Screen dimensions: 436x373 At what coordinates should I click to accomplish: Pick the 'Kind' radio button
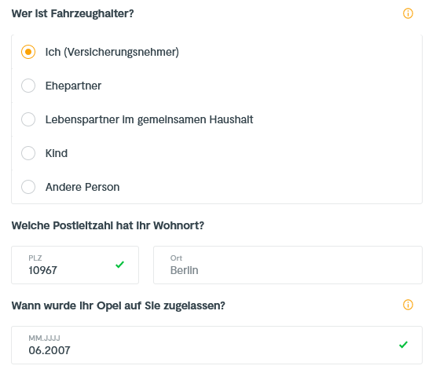pyautogui.click(x=28, y=153)
